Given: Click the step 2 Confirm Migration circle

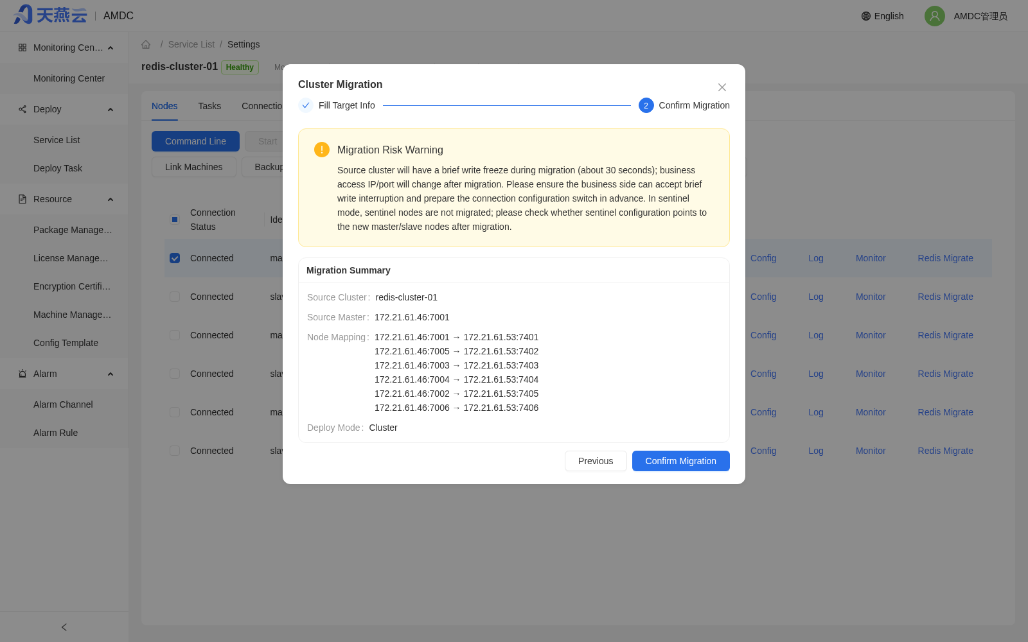Looking at the screenshot, I should click(646, 105).
